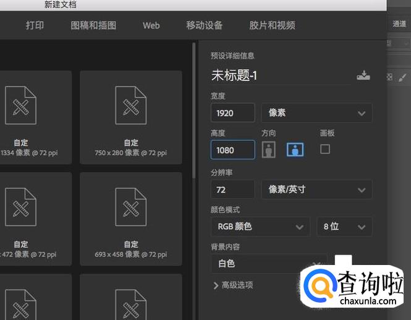Expand the 高级选项 advanced options
This screenshot has width=411, height=320.
(233, 285)
